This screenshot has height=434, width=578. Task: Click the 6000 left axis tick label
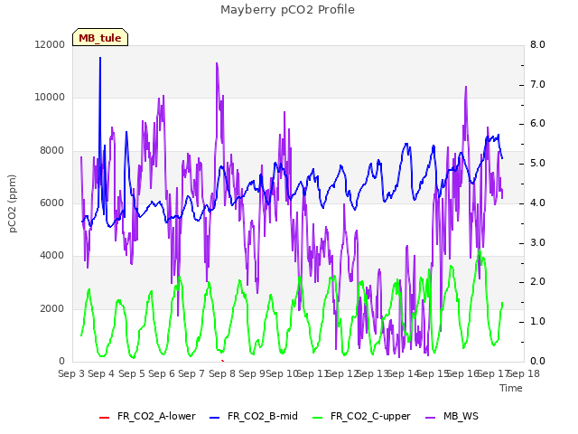52,203
